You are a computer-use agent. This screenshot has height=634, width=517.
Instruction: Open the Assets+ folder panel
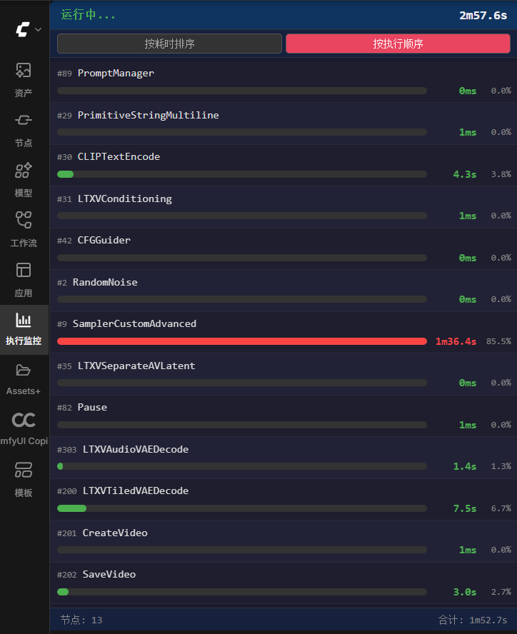coord(24,380)
